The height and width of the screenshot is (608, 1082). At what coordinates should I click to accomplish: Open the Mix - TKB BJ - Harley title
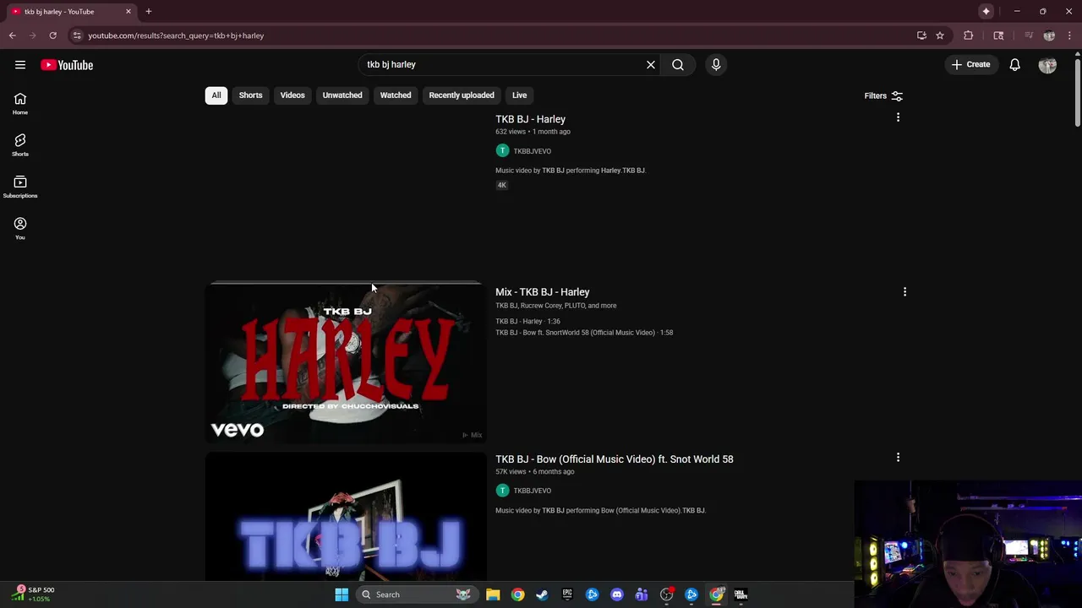coord(542,292)
